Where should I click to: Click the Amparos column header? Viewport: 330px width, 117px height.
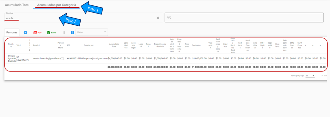click(187, 45)
